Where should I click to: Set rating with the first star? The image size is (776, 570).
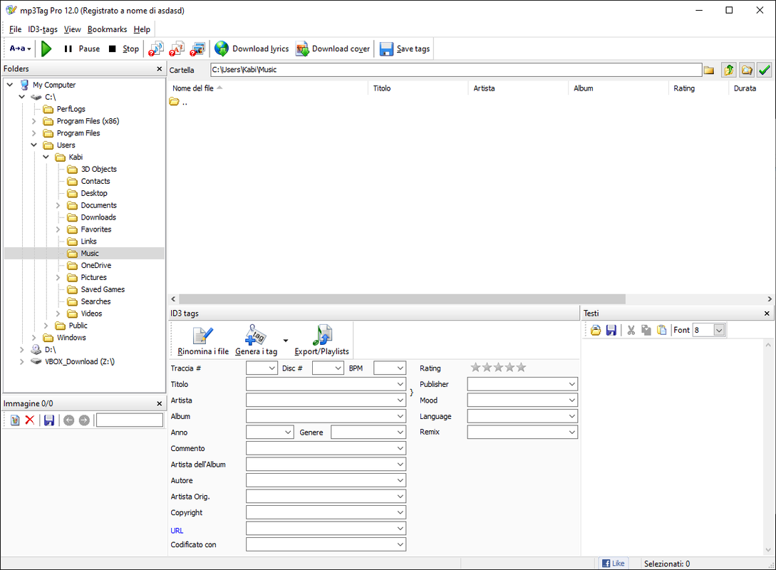tap(475, 367)
